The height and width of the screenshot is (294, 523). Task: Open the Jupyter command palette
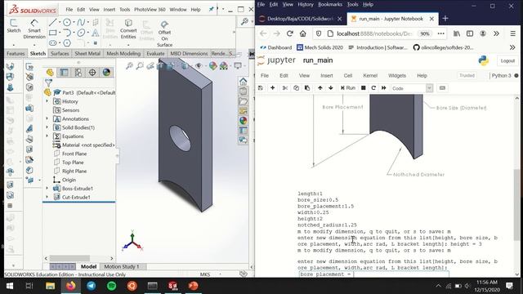442,88
